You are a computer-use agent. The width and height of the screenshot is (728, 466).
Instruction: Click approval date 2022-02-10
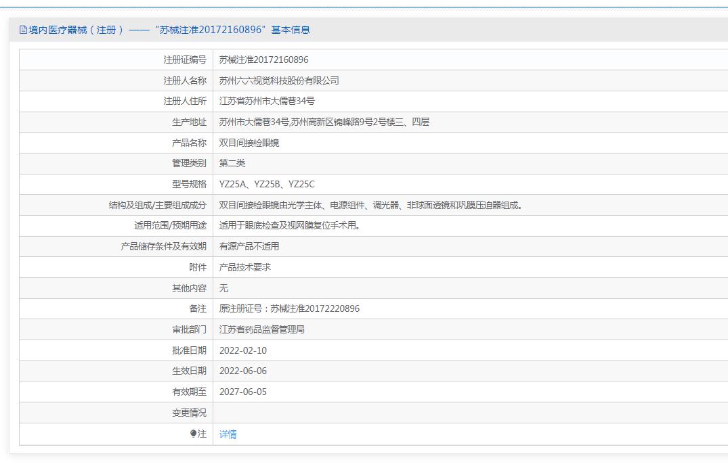(243, 350)
